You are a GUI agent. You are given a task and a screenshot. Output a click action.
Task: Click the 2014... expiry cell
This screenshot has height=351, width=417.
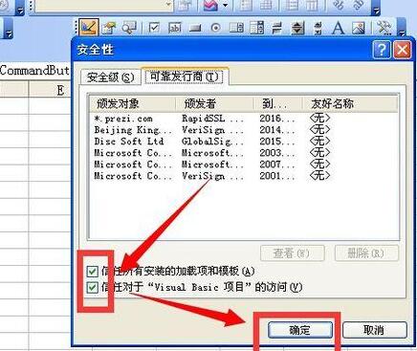[x=277, y=130]
